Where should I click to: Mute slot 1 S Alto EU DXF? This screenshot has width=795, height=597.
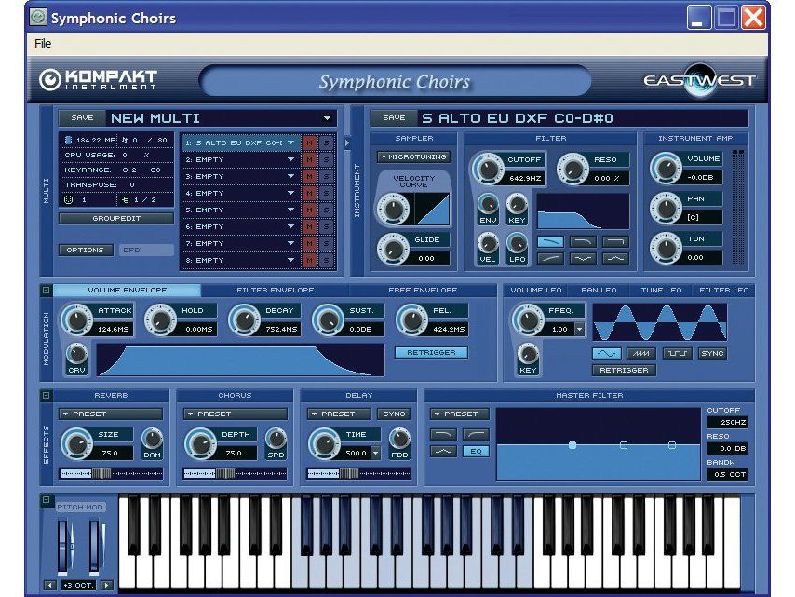[x=309, y=143]
